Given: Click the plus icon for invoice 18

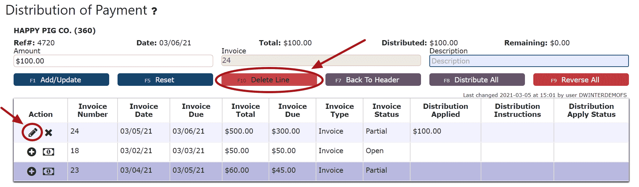Looking at the screenshot, I should [32, 152].
